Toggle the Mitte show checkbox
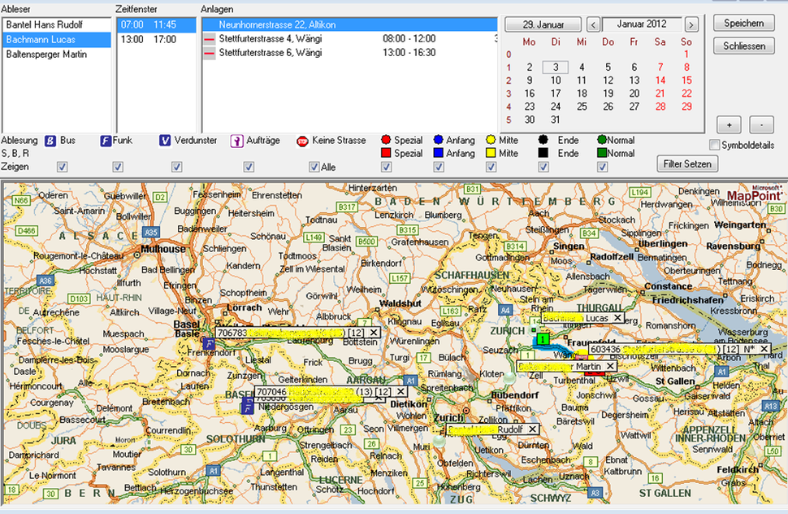This screenshot has height=514, width=788. coord(491,167)
